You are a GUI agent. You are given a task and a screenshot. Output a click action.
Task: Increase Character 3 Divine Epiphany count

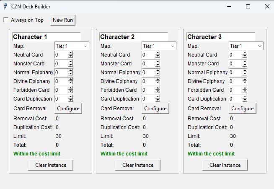(x=245, y=79)
